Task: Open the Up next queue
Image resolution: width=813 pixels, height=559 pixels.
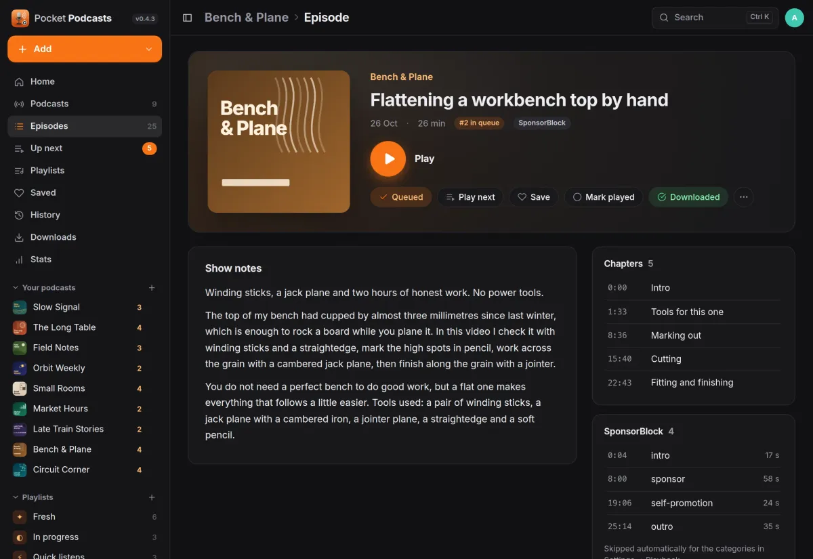Action: click(85, 148)
